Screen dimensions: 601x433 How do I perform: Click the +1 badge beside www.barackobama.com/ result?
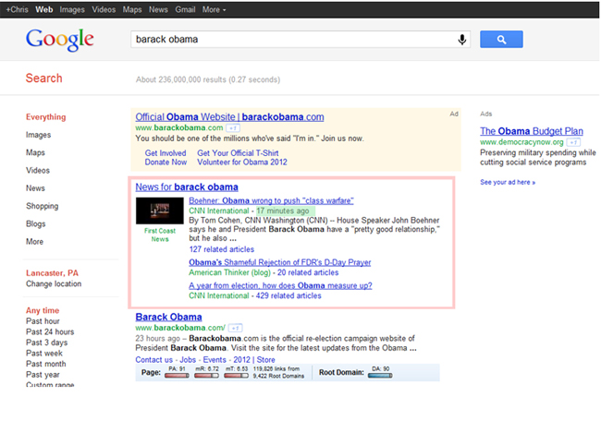[236, 328]
